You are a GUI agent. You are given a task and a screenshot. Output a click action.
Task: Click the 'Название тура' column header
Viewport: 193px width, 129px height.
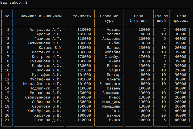click(x=109, y=18)
